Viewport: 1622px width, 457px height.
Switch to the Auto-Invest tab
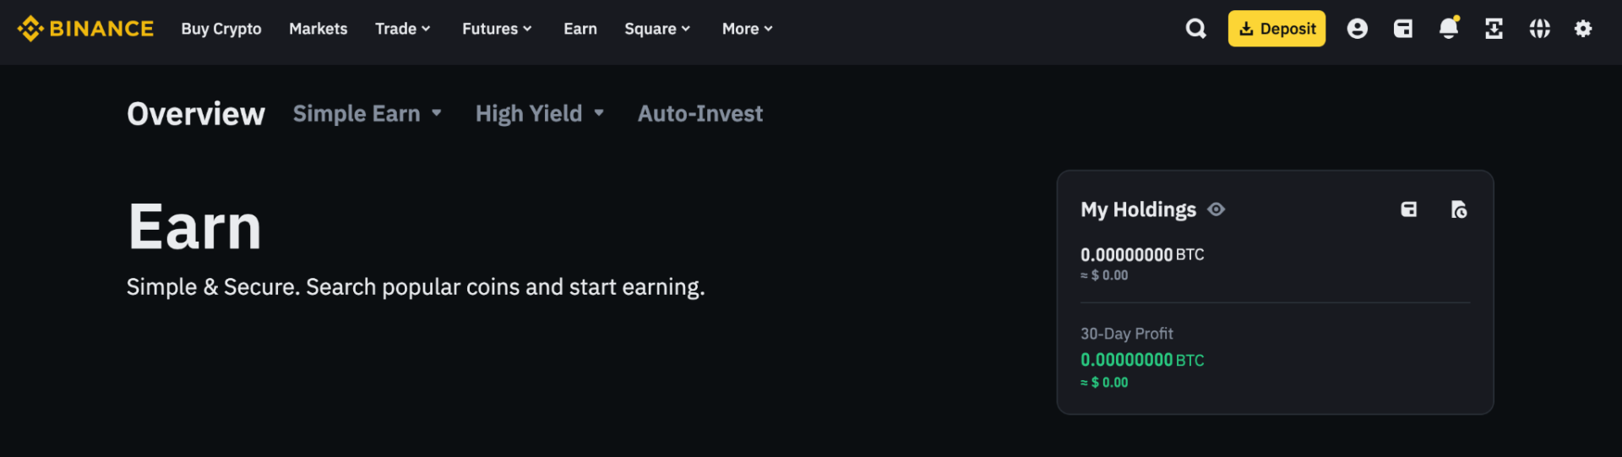[700, 113]
